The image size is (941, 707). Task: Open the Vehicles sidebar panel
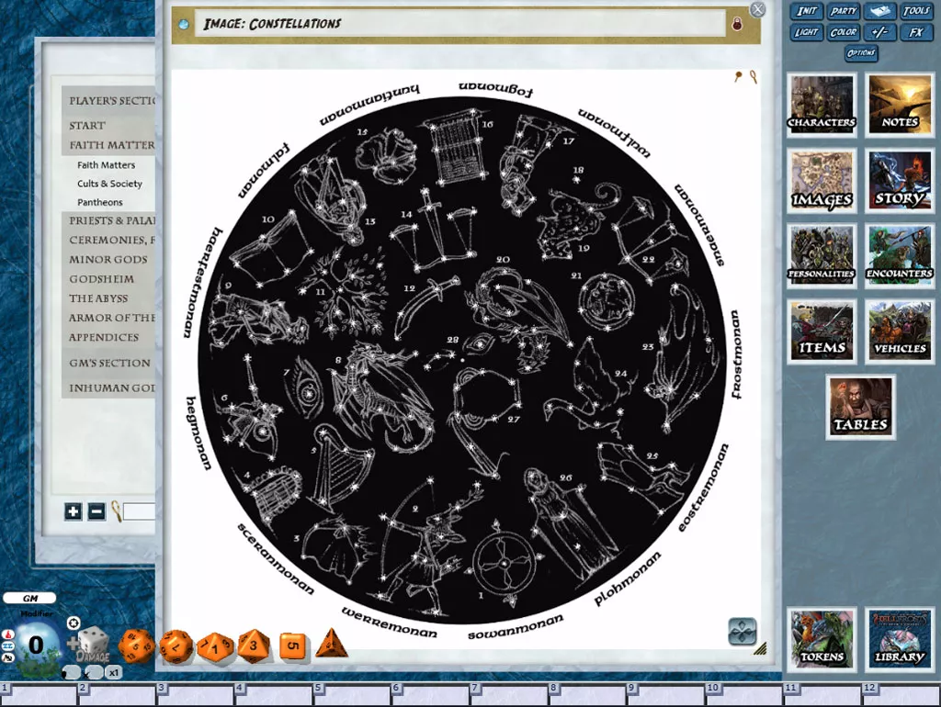coord(899,331)
